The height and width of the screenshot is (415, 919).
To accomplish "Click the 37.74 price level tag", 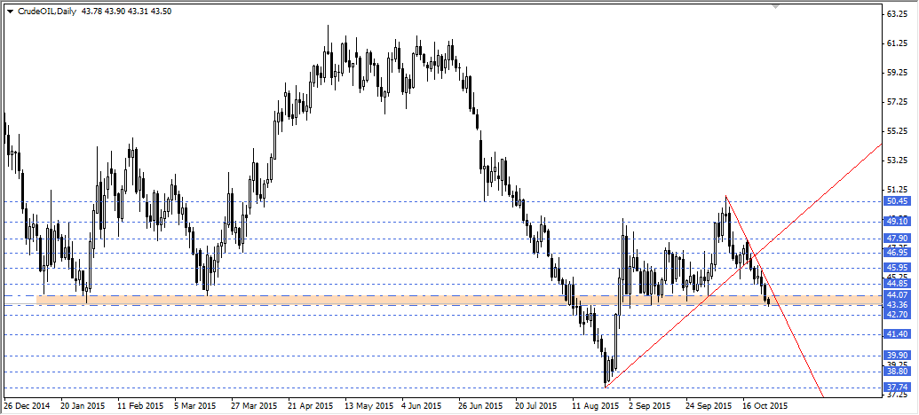I will point(897,388).
